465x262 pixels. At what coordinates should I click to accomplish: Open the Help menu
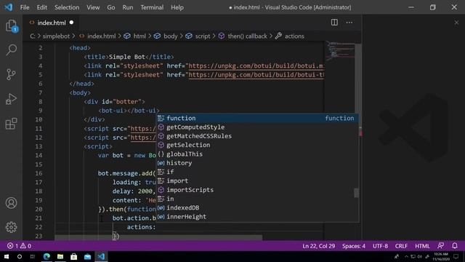[x=177, y=7]
